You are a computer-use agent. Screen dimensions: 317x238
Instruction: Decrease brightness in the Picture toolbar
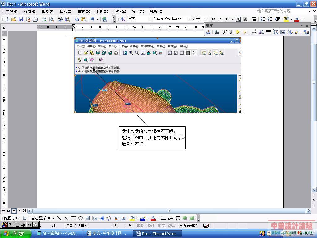point(245,32)
